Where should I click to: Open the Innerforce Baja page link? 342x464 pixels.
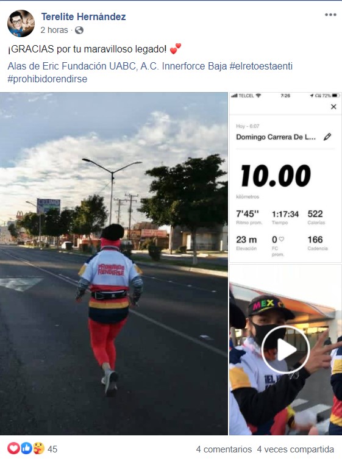[194, 66]
